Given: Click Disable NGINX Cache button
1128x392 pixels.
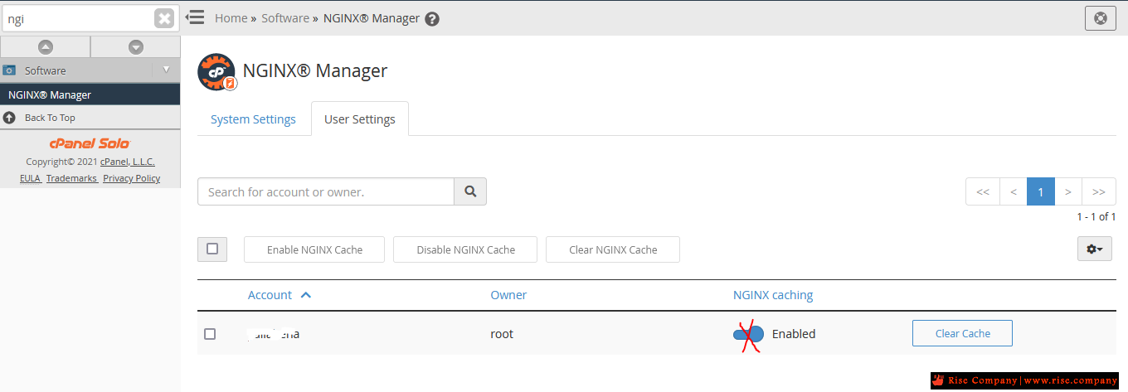Looking at the screenshot, I should pos(465,249).
